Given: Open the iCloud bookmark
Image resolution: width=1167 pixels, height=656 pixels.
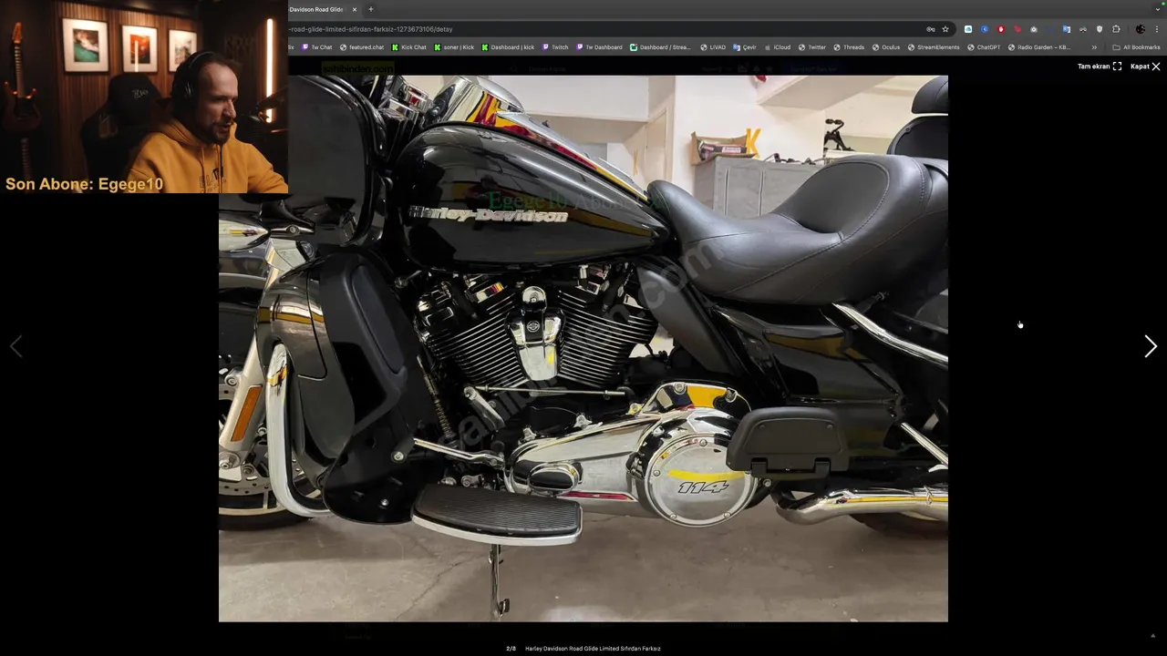Looking at the screenshot, I should (778, 47).
